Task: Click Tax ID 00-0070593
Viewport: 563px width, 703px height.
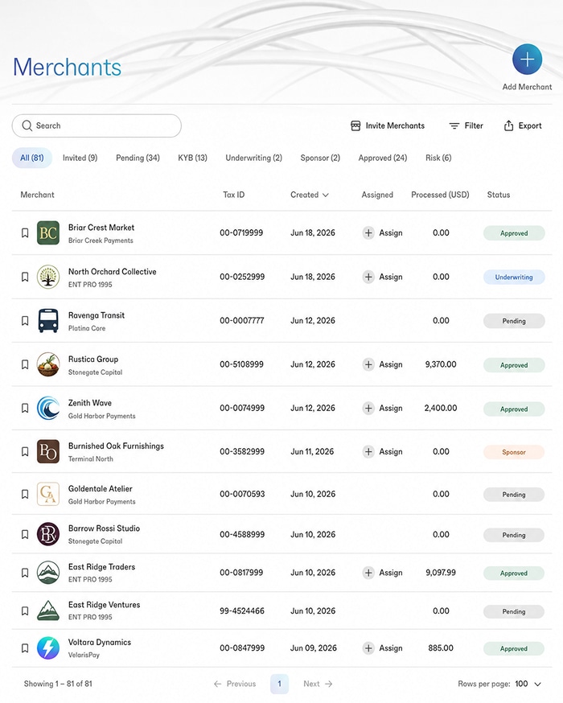Action: [242, 494]
